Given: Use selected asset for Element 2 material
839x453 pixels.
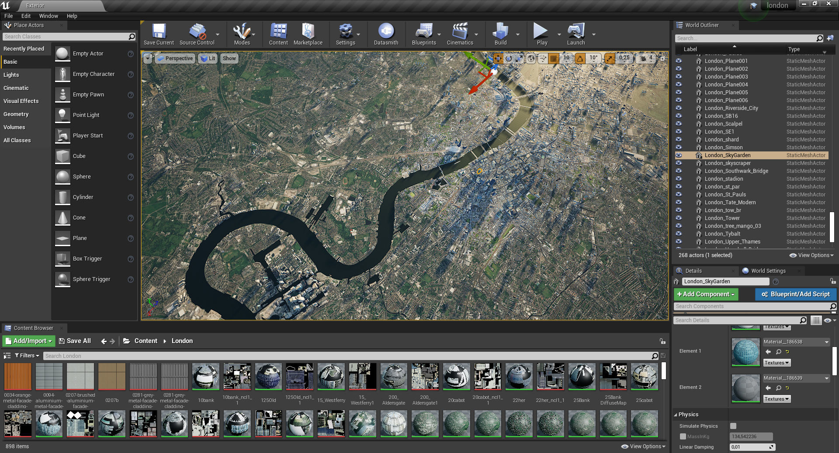Looking at the screenshot, I should 768,388.
